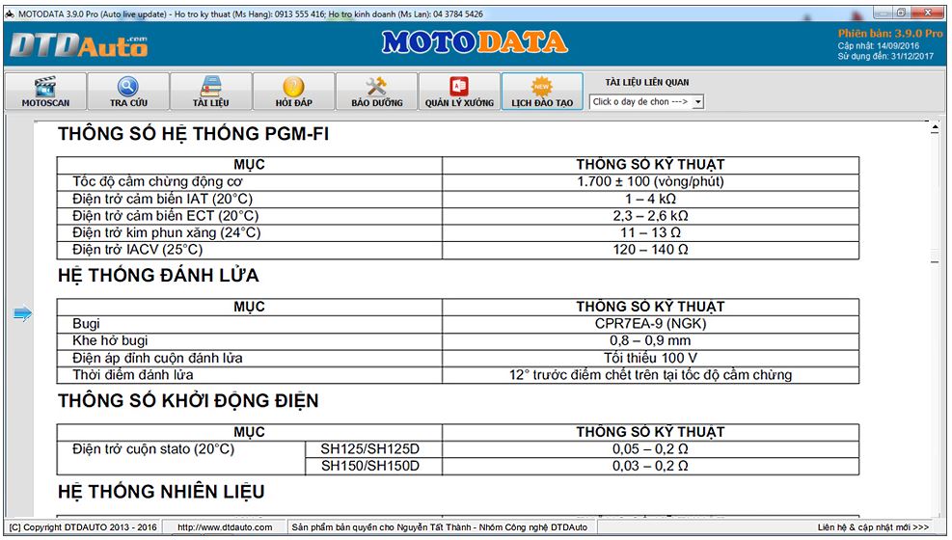Click 'MỤC' header of PGM-FI table
This screenshot has height=540, width=952.
249,165
